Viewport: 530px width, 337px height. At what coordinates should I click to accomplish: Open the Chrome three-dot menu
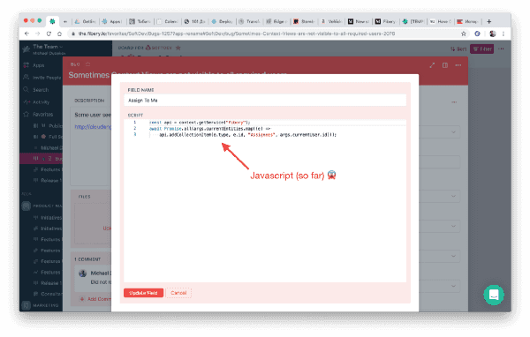(x=503, y=34)
